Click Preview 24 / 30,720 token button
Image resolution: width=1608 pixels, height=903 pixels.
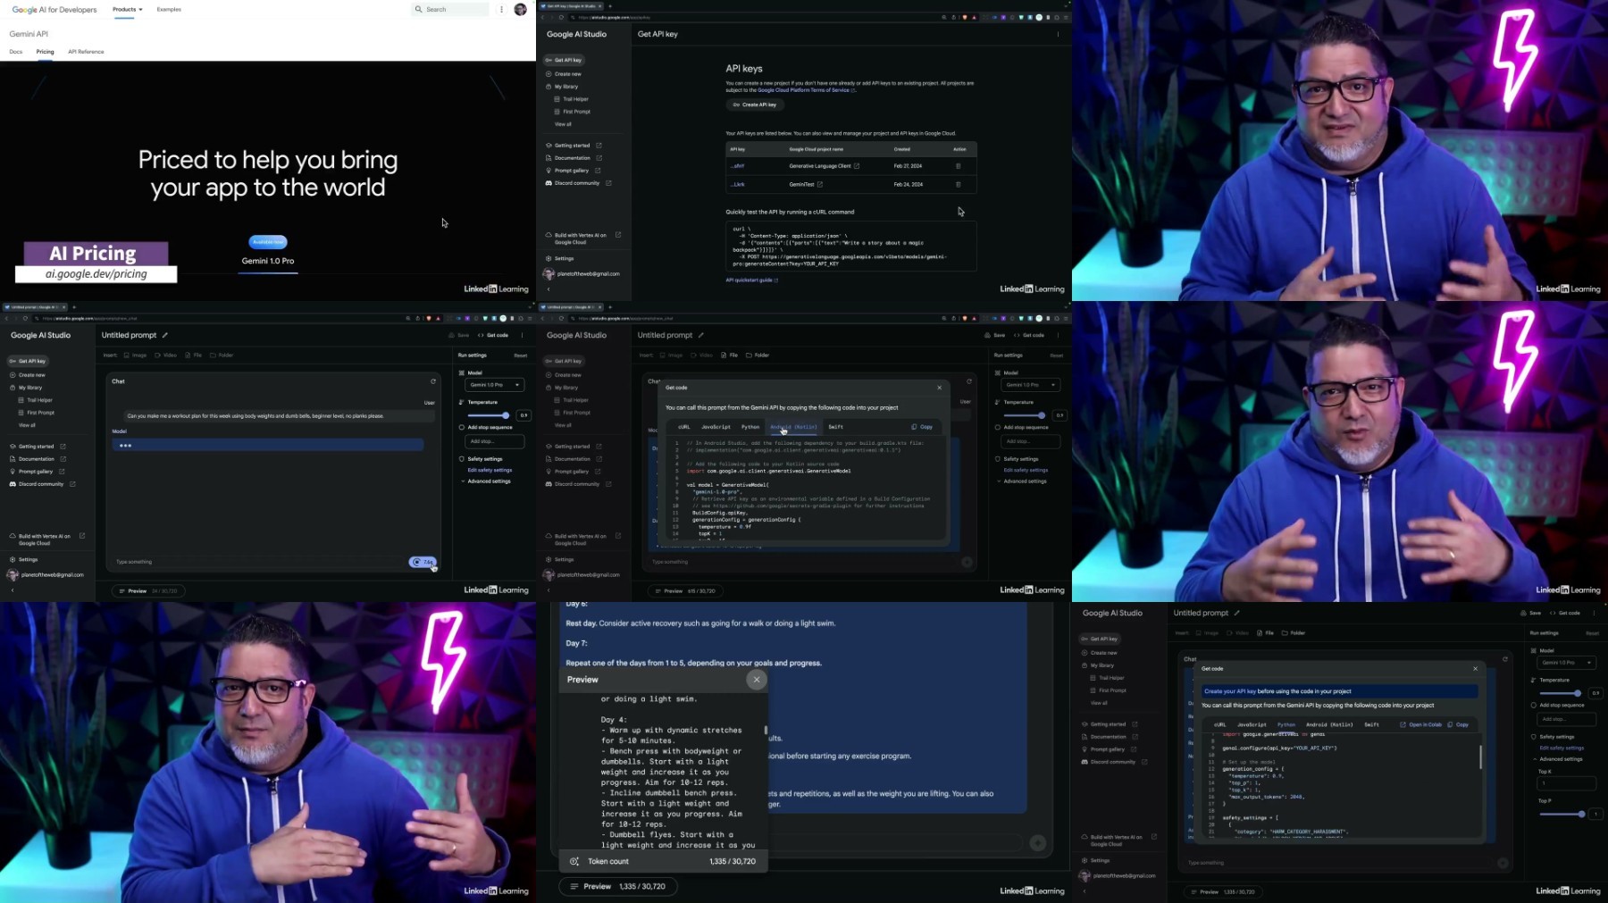click(148, 591)
